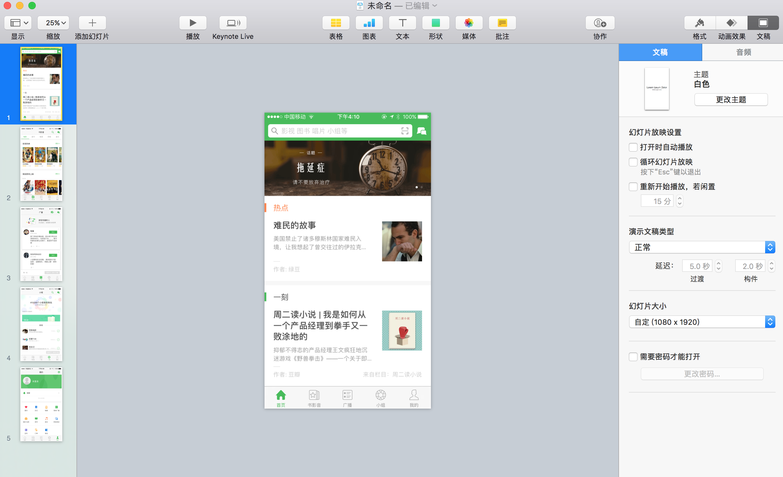
Task: Insert a chart via 图表 icon
Action: pyautogui.click(x=369, y=23)
